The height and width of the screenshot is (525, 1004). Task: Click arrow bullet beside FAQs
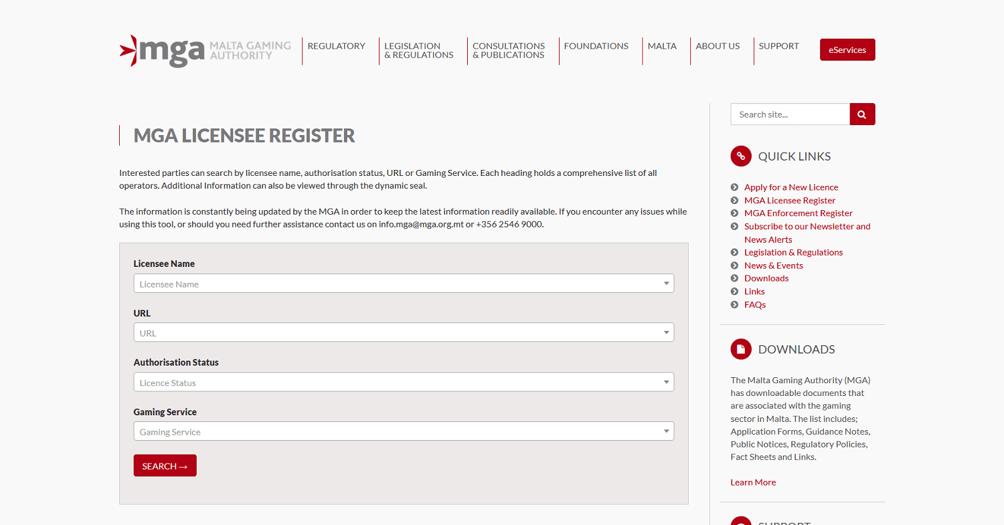click(734, 305)
